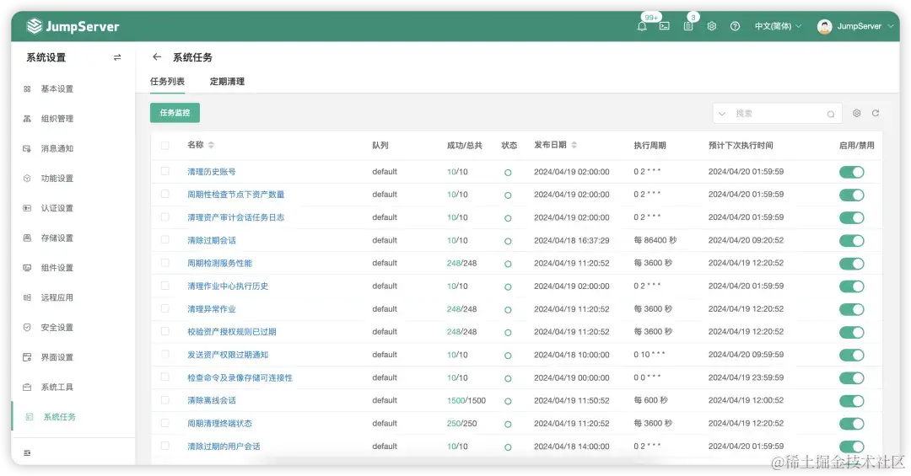Disable the 清理历史账号 task toggle
Viewport: 911px width, 476px height.
852,172
